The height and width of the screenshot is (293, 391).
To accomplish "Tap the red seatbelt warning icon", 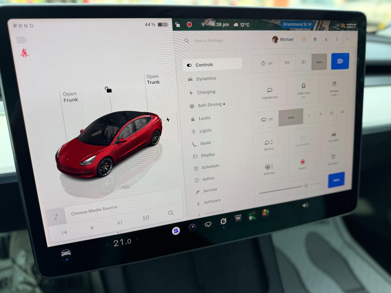I will tap(24, 53).
